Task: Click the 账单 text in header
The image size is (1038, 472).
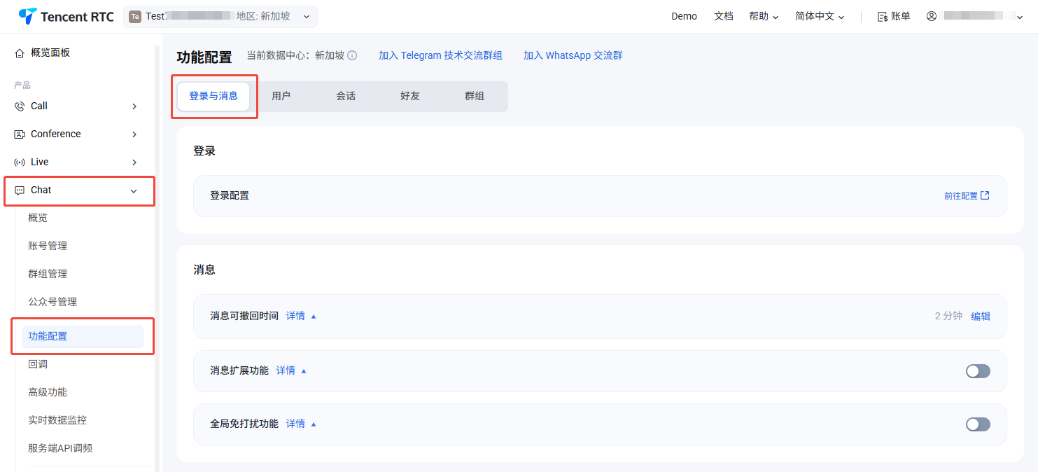Action: click(901, 16)
